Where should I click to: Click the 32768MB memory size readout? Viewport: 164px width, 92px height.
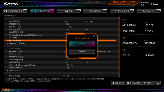150,43
